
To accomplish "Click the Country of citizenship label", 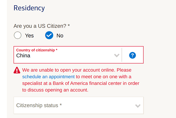I will click(x=37, y=50).
